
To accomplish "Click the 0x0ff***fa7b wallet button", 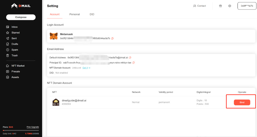I will [247, 6].
